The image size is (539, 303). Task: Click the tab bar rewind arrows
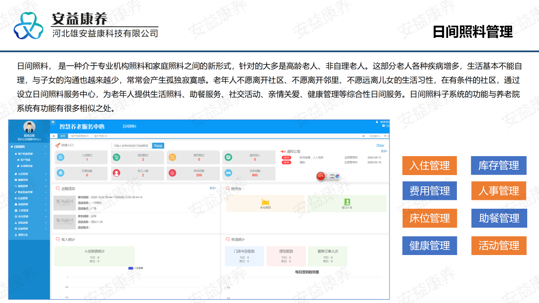(x=53, y=136)
